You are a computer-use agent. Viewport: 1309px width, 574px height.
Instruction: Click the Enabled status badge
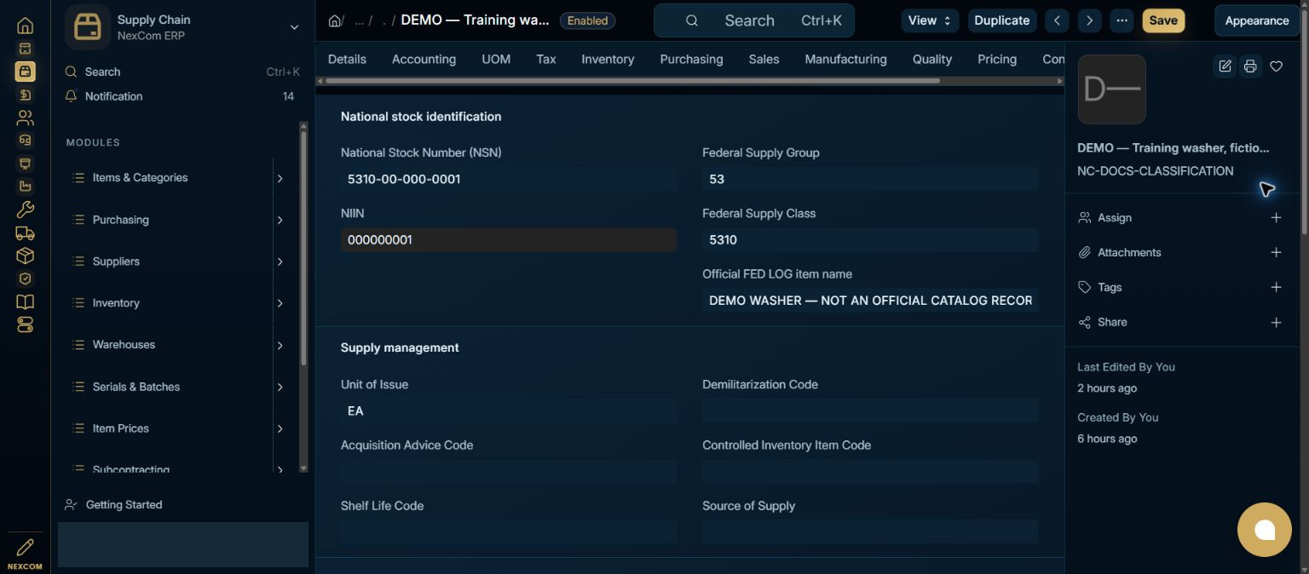(587, 20)
